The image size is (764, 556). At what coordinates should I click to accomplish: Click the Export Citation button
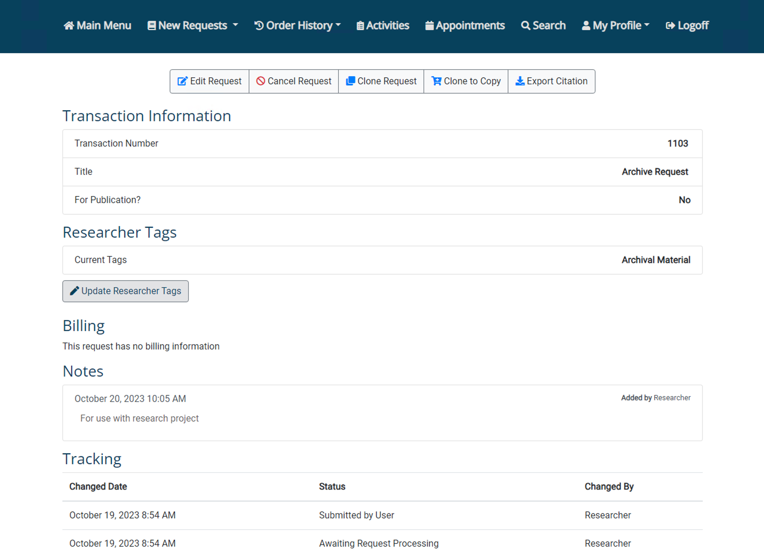click(551, 81)
